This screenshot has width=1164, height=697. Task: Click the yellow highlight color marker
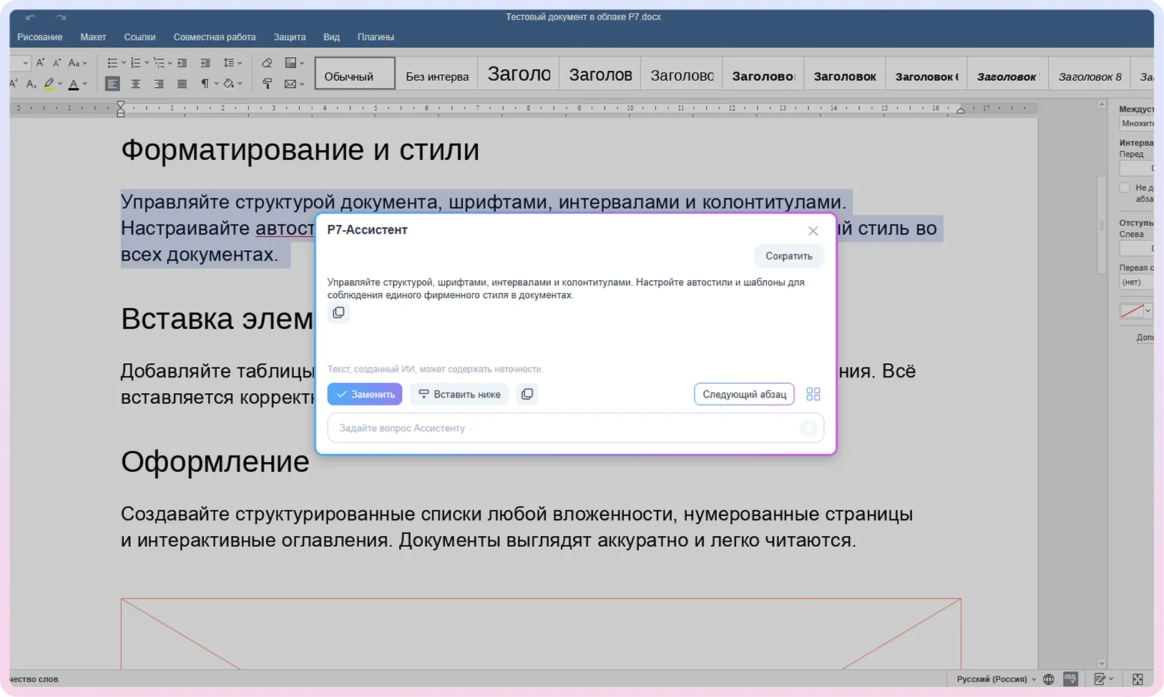pyautogui.click(x=49, y=84)
